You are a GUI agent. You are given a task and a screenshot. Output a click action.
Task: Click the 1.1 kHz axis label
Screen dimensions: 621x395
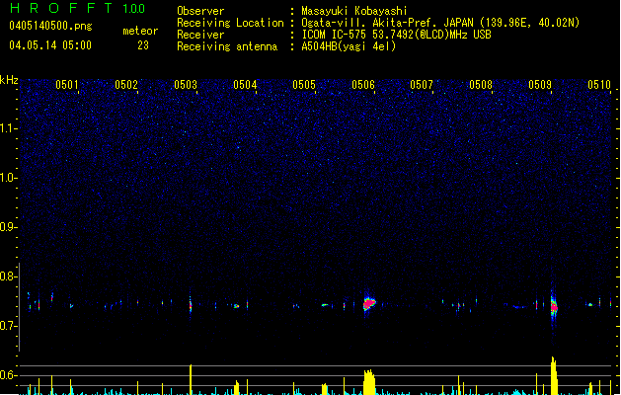[8, 128]
